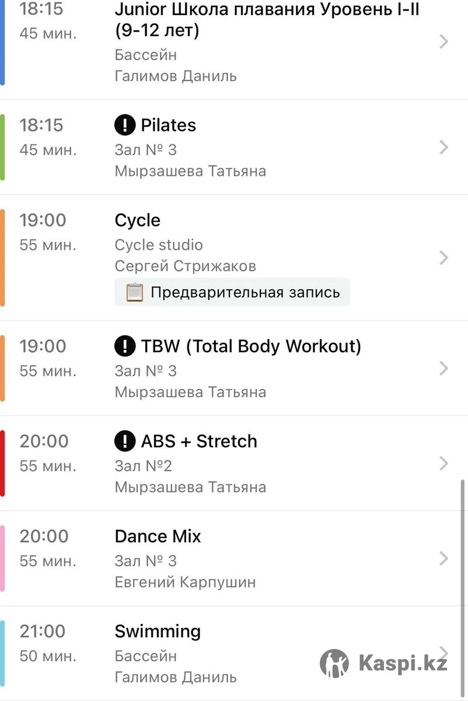The width and height of the screenshot is (468, 701).
Task: Tap the clipboard icon in Предварительная запись
Action: coord(135,292)
